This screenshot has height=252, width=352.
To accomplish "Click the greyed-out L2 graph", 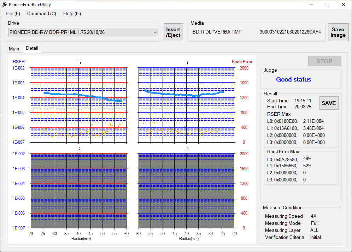I will tap(78, 191).
